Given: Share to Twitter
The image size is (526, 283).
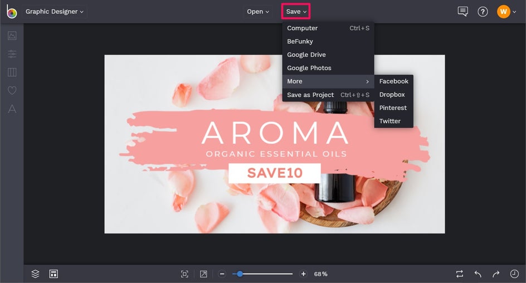Looking at the screenshot, I should 394,121.
